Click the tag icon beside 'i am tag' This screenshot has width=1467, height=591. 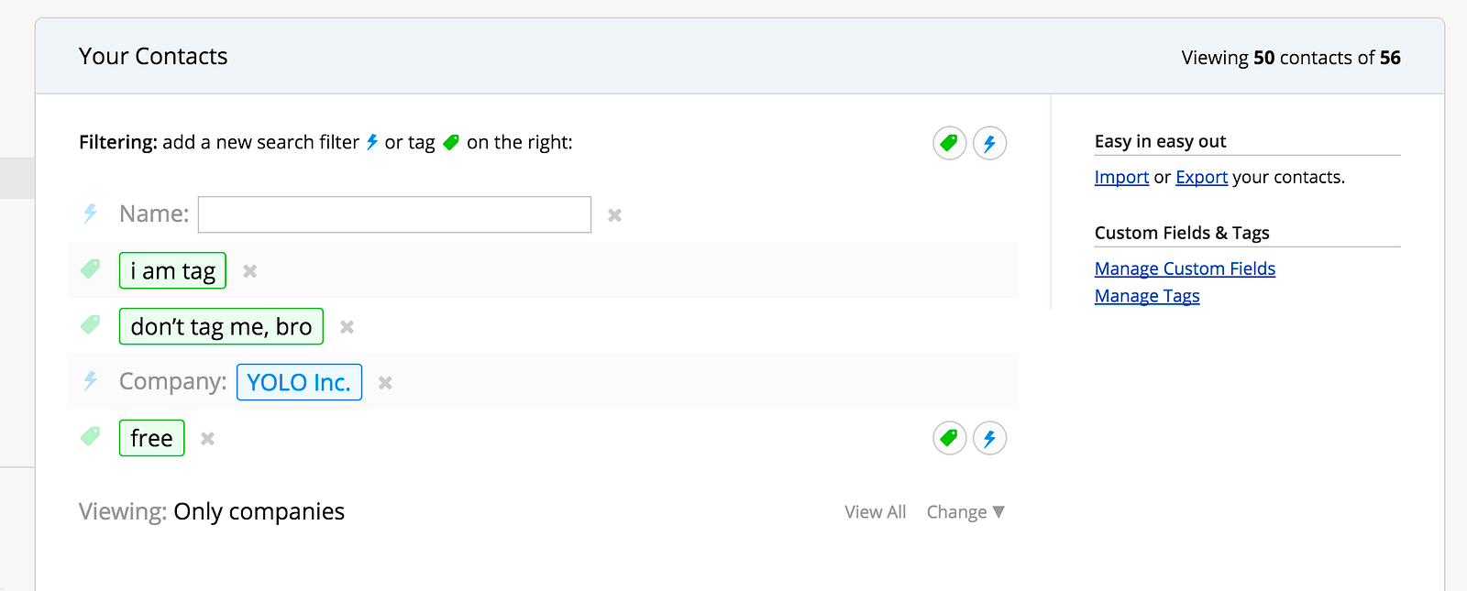(x=90, y=269)
